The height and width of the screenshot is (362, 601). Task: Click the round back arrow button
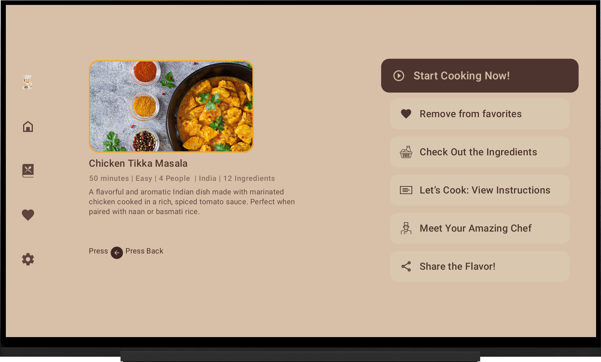(x=117, y=253)
